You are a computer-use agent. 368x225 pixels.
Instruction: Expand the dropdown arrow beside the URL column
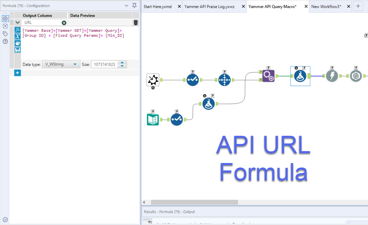click(x=17, y=22)
